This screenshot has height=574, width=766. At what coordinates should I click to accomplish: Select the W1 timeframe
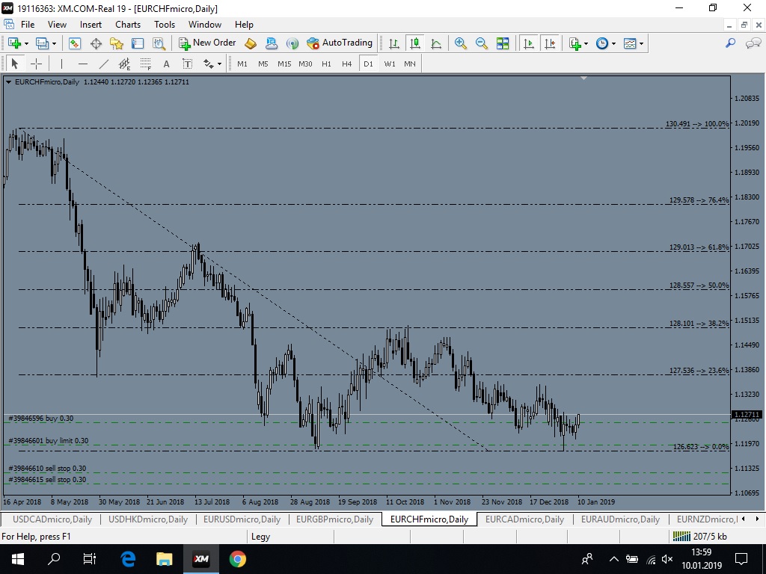(390, 64)
